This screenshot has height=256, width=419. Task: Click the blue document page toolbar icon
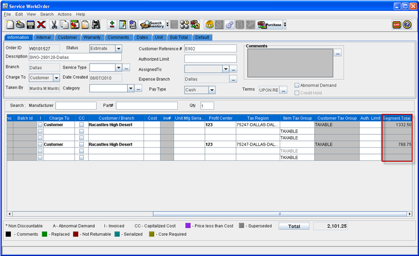tap(133, 25)
